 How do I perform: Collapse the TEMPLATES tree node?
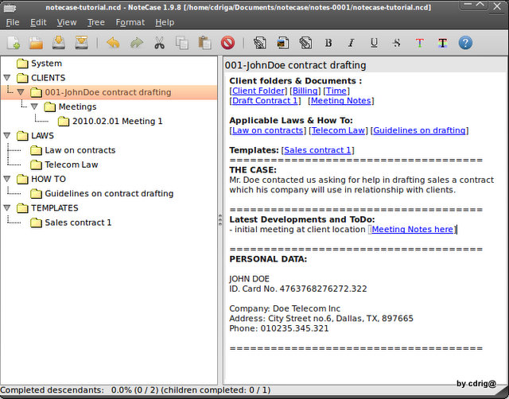[x=7, y=207]
